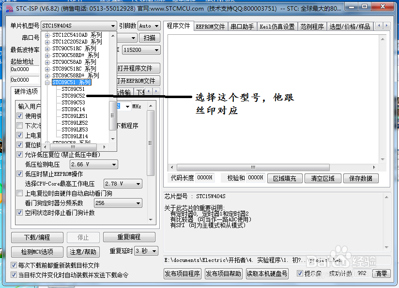Expand the STC90C51RC 系列 tree node
The image size is (399, 288).
tap(47, 49)
